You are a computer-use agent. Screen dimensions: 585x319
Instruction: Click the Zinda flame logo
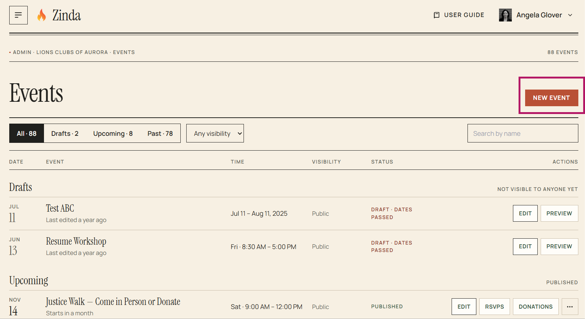click(42, 15)
